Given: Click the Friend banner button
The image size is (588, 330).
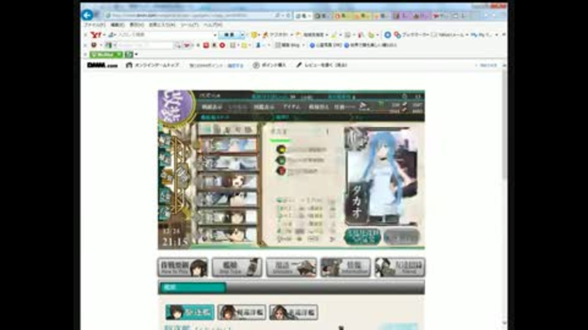Looking at the screenshot, I should tap(400, 267).
